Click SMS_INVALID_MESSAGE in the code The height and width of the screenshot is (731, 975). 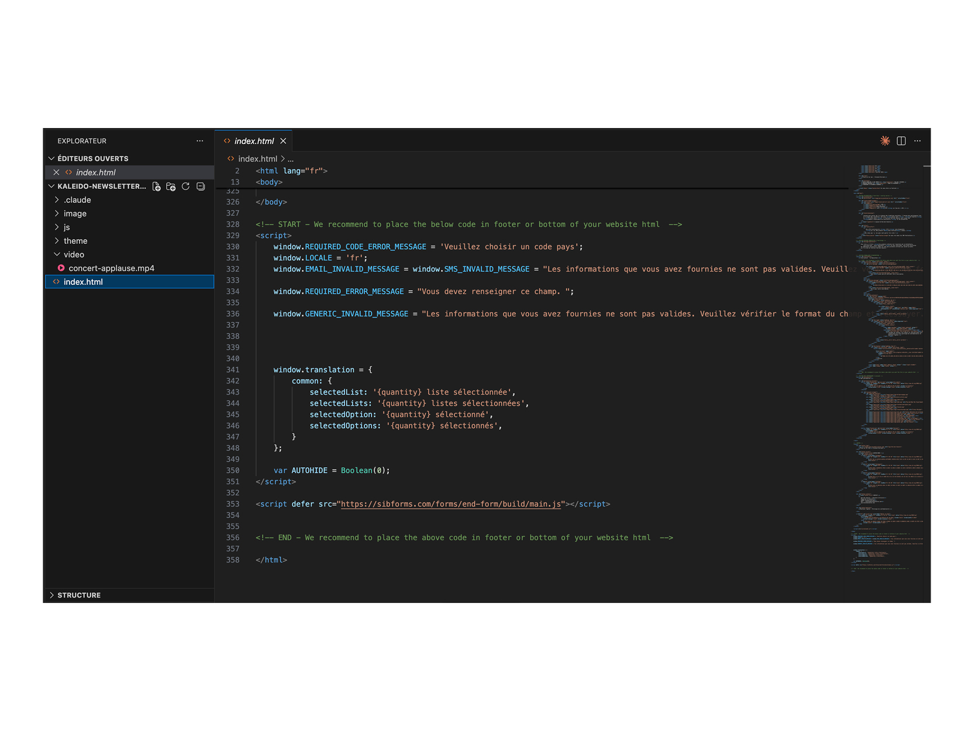[487, 269]
